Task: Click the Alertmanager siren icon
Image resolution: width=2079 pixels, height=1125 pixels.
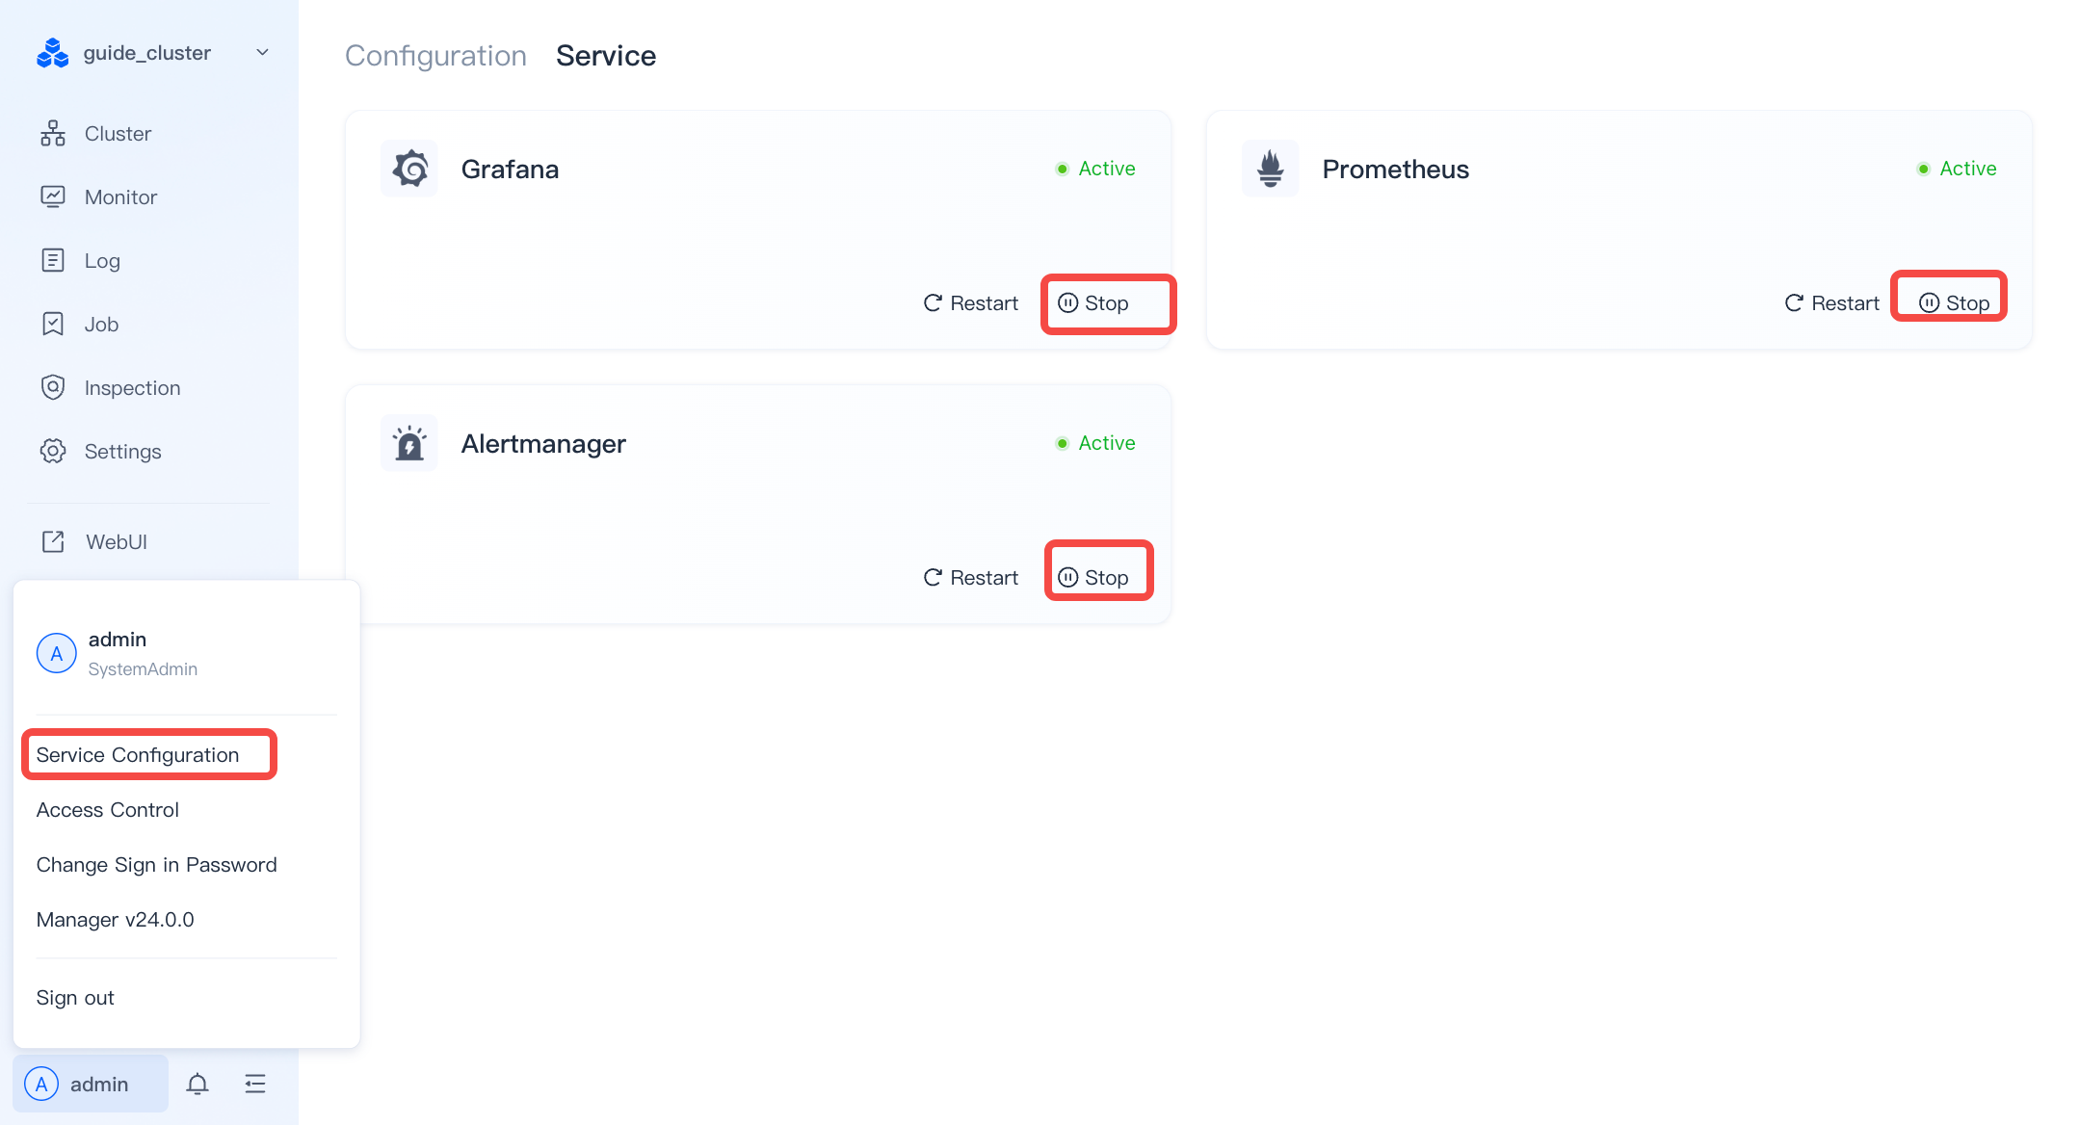Action: coord(409,443)
